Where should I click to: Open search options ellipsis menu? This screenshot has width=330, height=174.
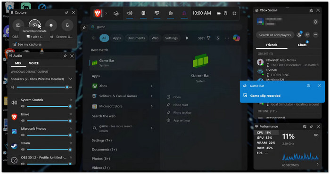tap(227, 38)
